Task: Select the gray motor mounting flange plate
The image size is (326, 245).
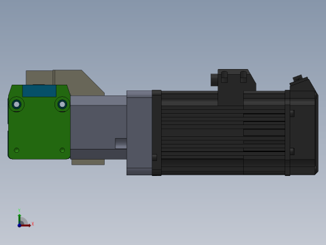Action: pyautogui.click(x=139, y=133)
